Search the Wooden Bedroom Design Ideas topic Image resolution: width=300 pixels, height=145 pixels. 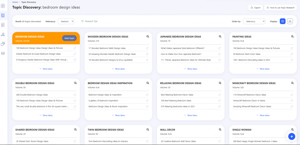148,36
